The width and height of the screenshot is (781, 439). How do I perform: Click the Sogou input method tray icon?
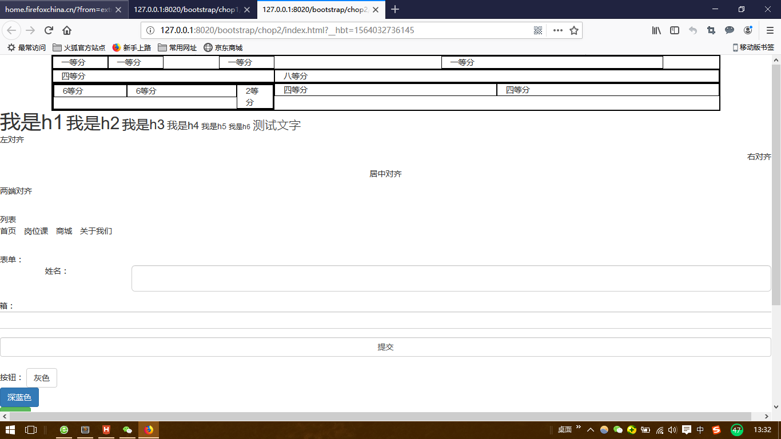(716, 430)
